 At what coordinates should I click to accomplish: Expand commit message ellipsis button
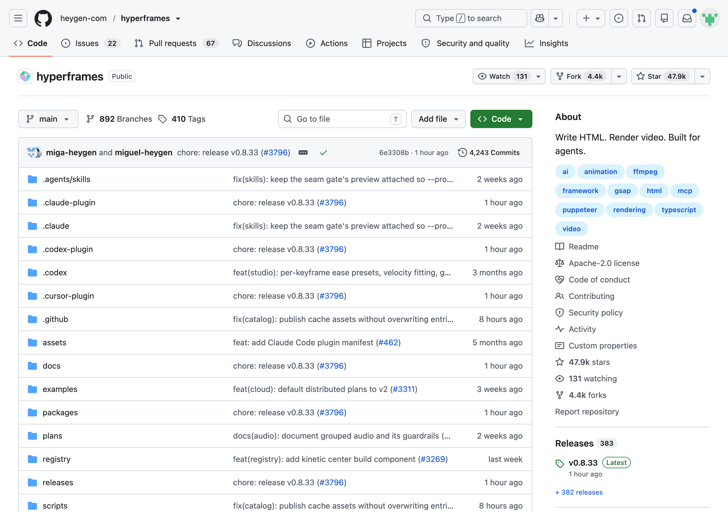(303, 152)
